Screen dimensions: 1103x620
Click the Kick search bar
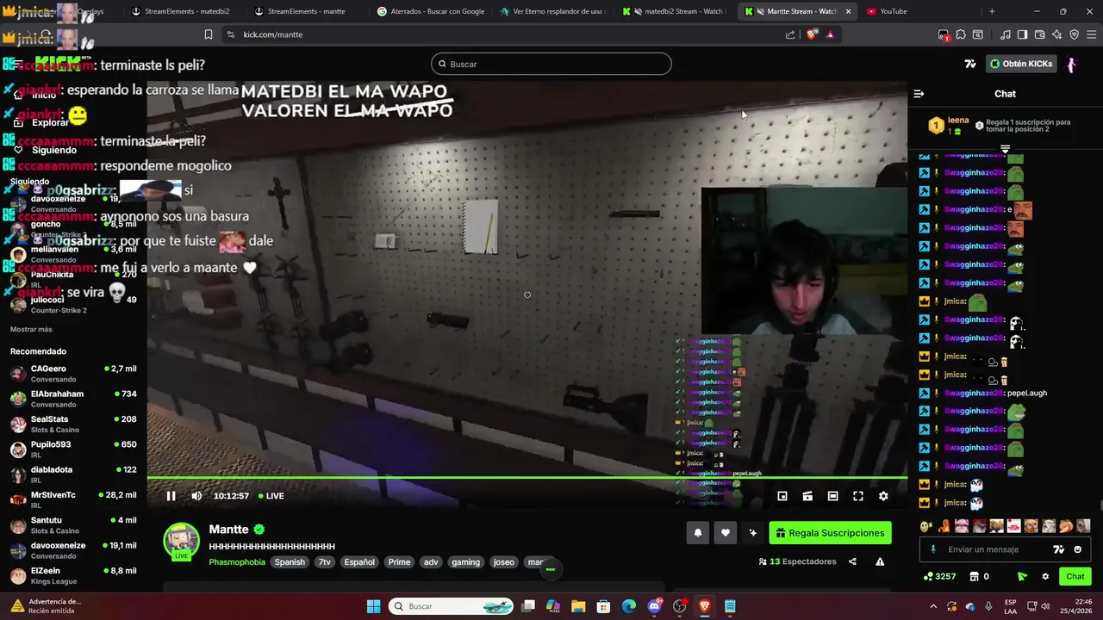coord(551,64)
